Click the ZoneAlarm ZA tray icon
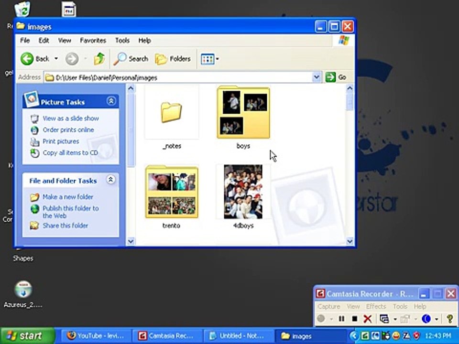Image resolution: width=459 pixels, height=344 pixels. pos(406,336)
